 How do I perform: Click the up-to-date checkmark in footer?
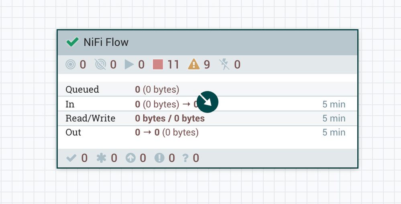(71, 158)
